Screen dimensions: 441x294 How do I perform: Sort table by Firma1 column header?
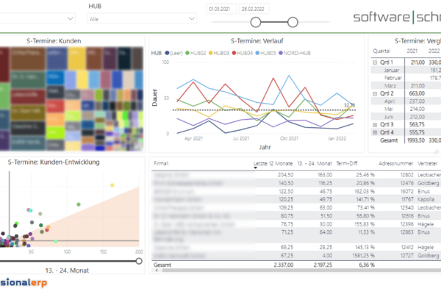(x=161, y=163)
